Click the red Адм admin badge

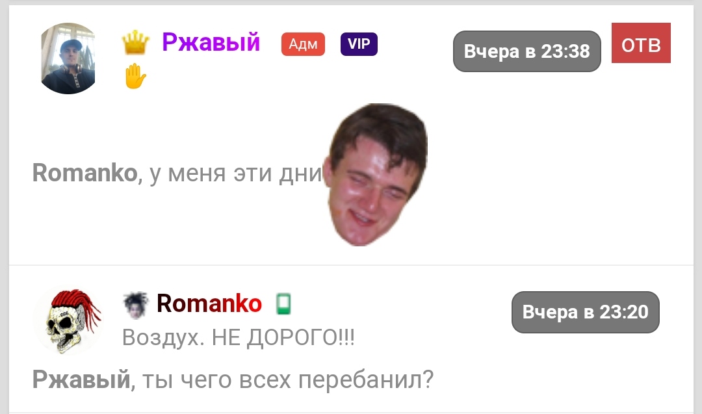coord(303,44)
